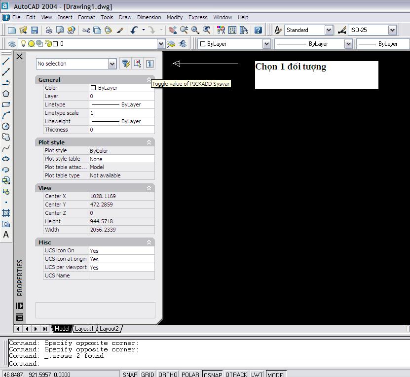Collapse the Misc properties section
The image size is (410, 377).
point(149,242)
